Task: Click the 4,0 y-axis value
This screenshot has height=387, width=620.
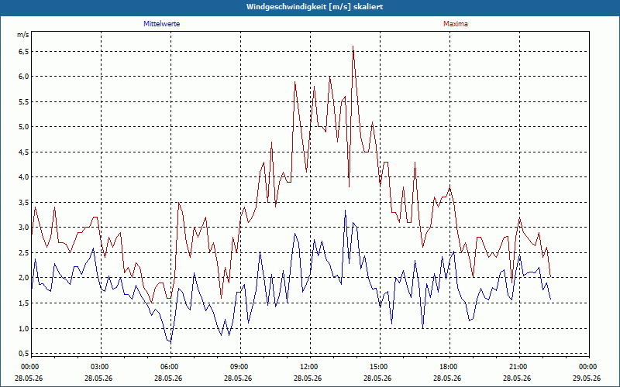Action: point(24,177)
